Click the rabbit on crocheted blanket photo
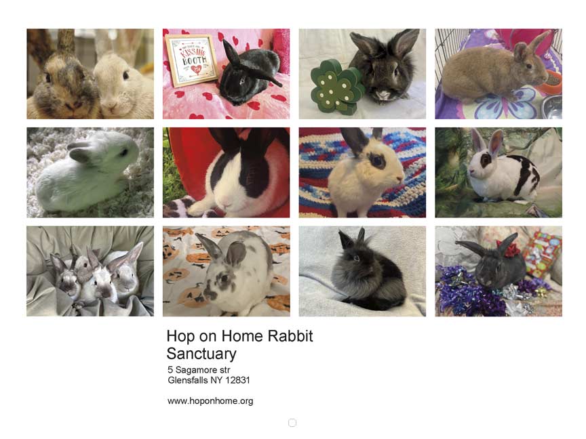 pyautogui.click(x=362, y=173)
